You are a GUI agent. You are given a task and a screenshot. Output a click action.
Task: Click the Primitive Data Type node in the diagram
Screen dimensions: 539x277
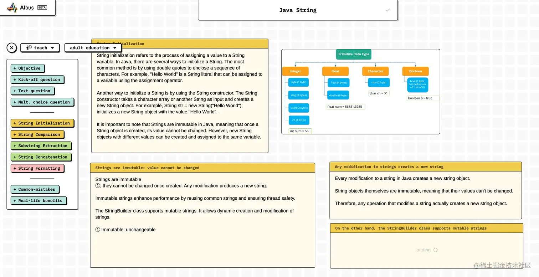pos(354,54)
